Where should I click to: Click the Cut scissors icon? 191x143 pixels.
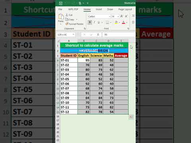click(67, 15)
